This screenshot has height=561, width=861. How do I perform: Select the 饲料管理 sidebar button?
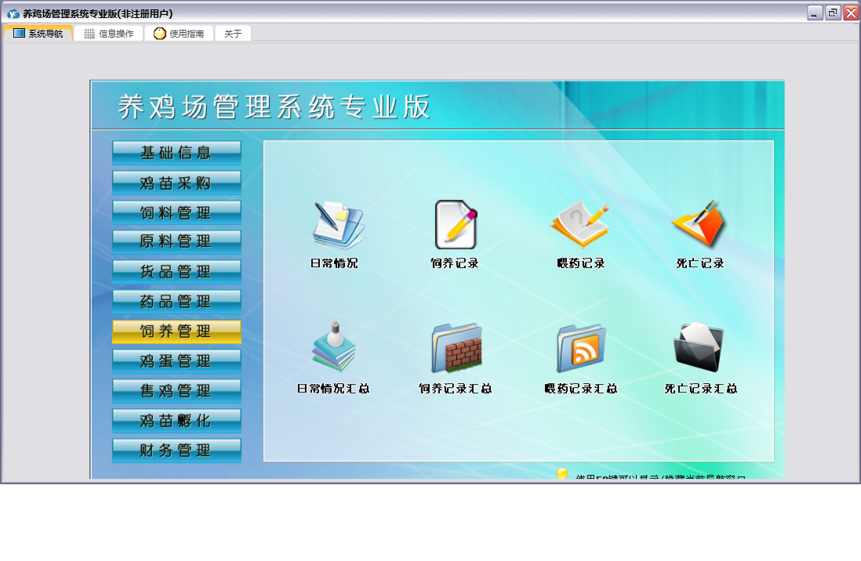(176, 212)
